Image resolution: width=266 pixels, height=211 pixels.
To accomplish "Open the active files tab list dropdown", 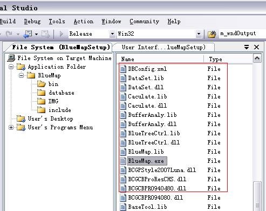I will [247, 47].
